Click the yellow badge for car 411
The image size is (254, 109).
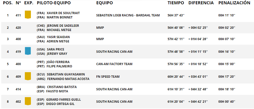pyautogui.click(x=28, y=15)
